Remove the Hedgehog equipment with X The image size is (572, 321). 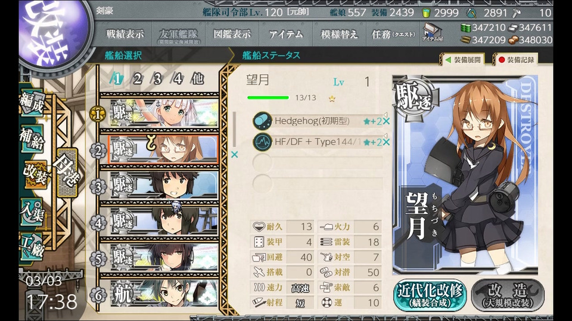[x=386, y=121]
